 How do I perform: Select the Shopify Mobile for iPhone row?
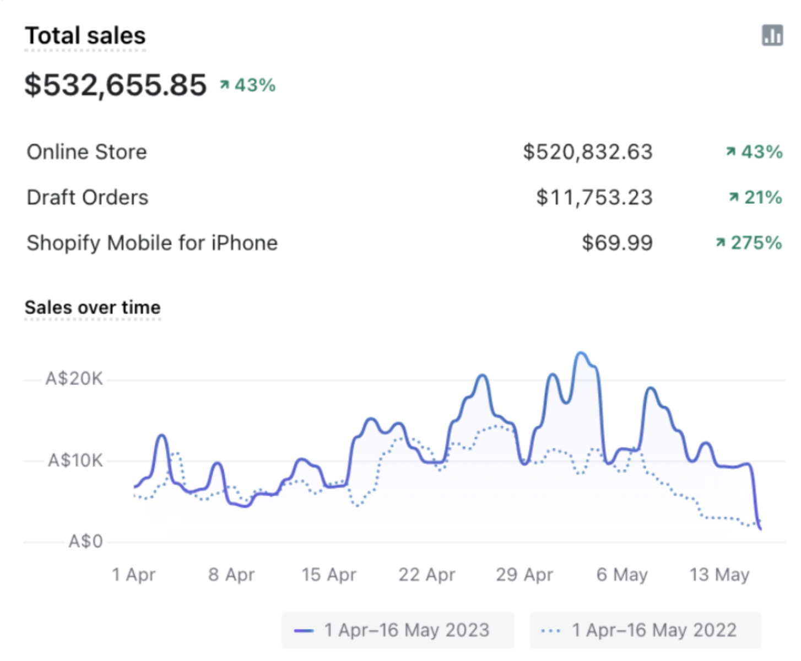tap(404, 243)
